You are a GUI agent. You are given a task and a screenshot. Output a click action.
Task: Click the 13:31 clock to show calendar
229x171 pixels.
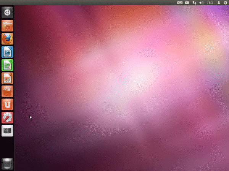210,3
